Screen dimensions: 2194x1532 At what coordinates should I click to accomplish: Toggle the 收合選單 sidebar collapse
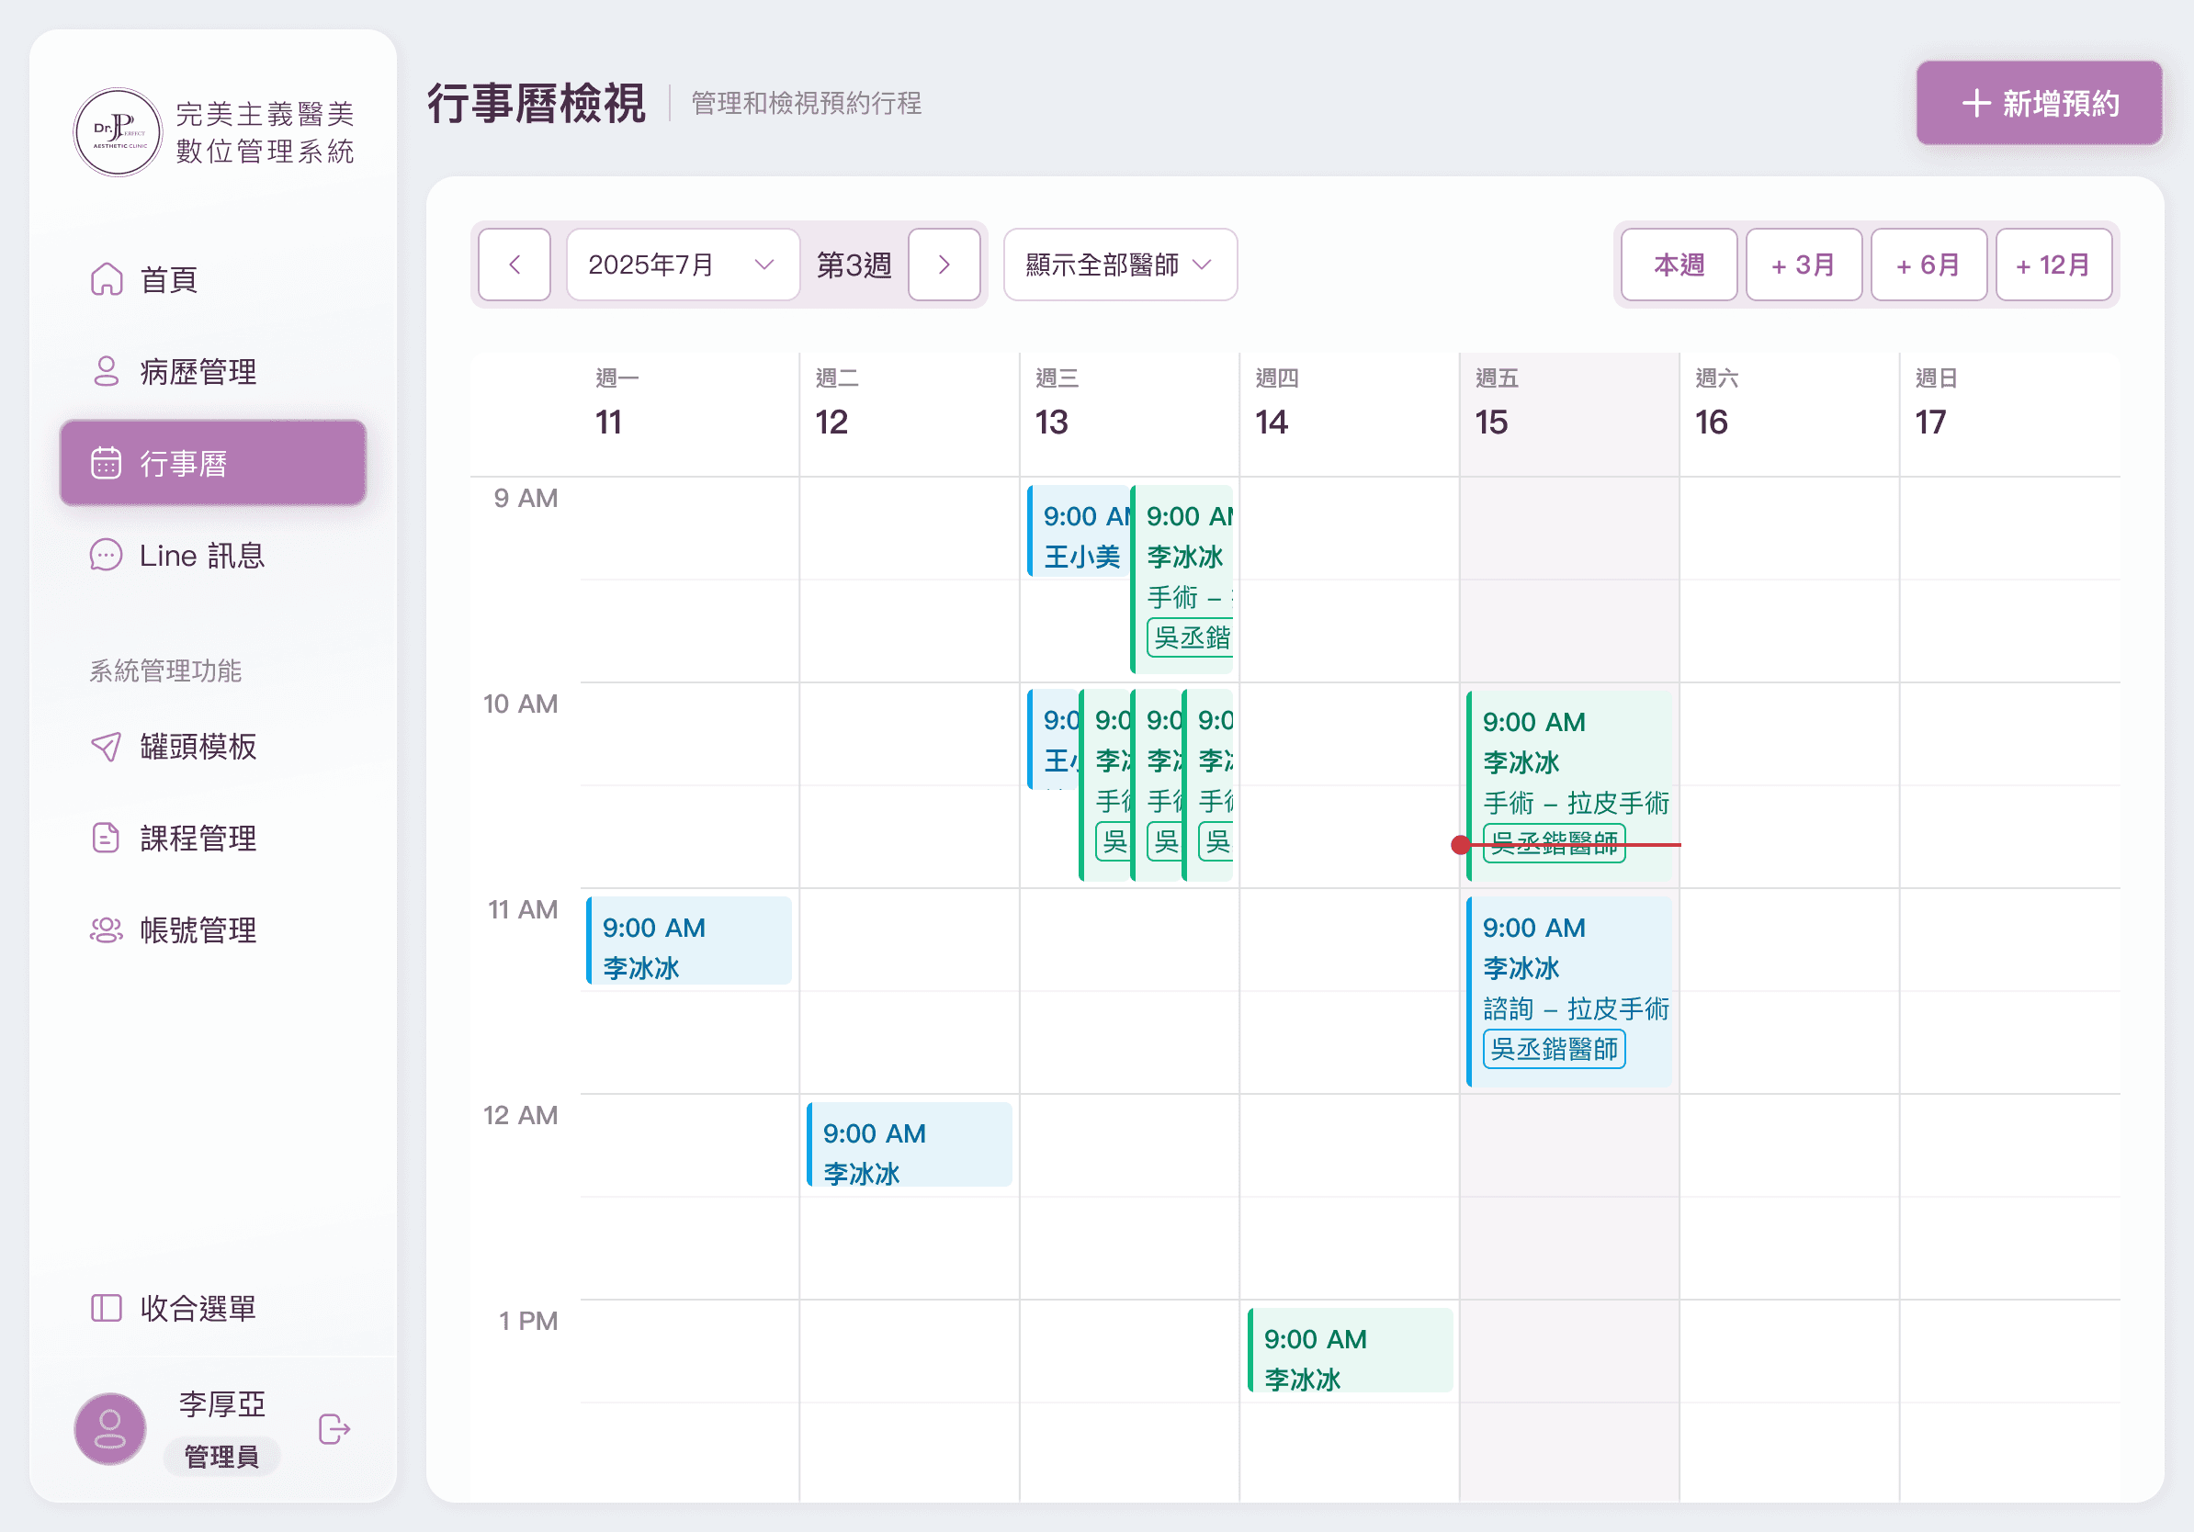pos(174,1308)
